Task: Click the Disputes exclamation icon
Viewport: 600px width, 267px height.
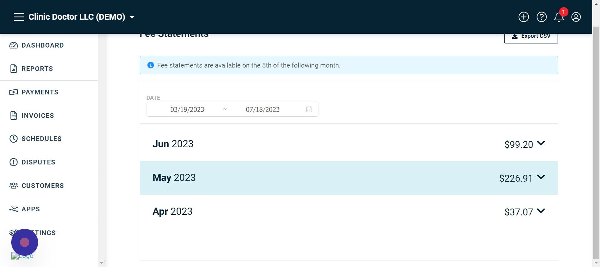Action: (x=13, y=162)
